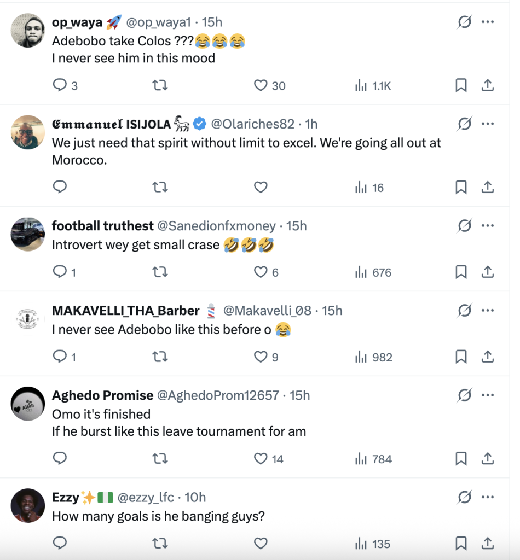Reply to football truthest's Introvert tweet
This screenshot has height=560, width=520.
[60, 272]
